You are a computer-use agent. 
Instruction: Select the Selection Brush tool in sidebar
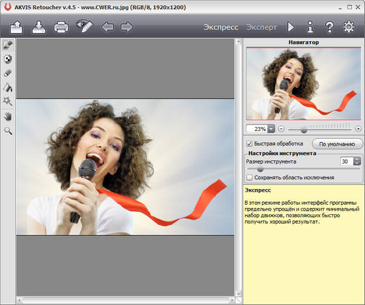coord(8,45)
